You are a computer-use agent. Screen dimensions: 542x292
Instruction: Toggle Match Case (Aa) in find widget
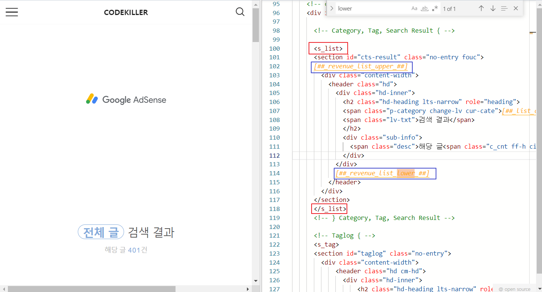tap(414, 8)
